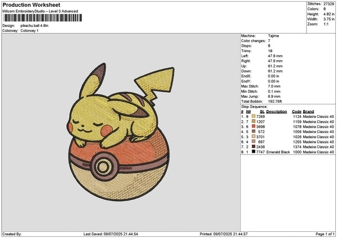Click the brown swatch for code 1056
The width and height of the screenshot is (337, 238).
point(254,131)
